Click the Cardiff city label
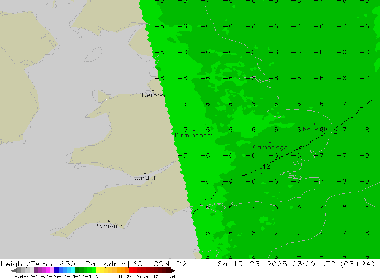The image size is (380, 278). point(145,178)
